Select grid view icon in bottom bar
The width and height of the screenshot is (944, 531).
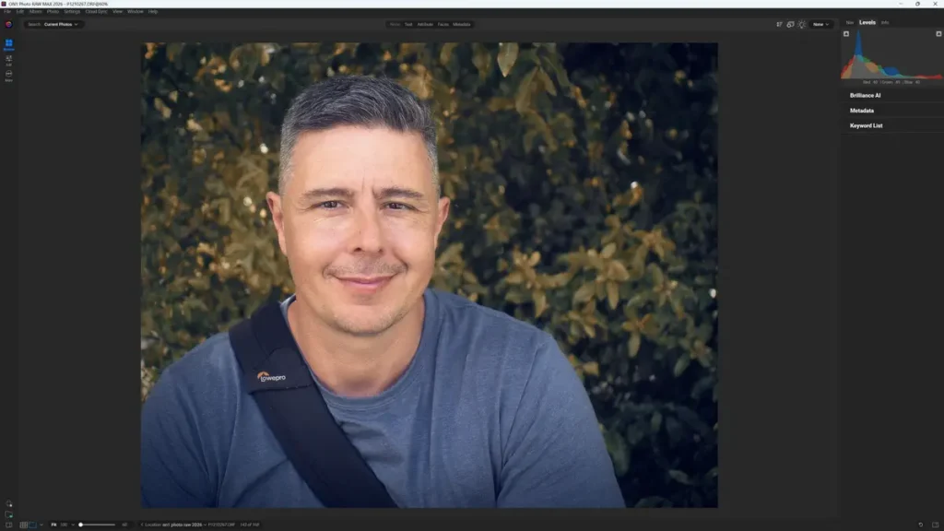coord(24,525)
